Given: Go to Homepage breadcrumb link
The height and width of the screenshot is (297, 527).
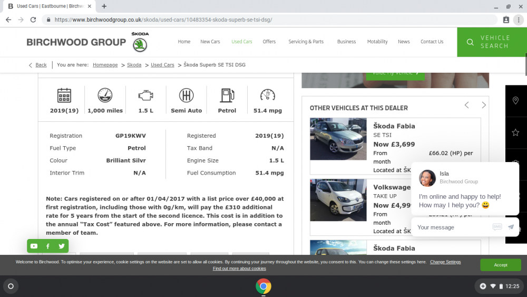Looking at the screenshot, I should (x=105, y=65).
